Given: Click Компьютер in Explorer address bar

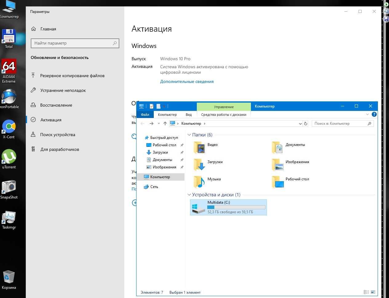Looking at the screenshot, I should [x=191, y=124].
